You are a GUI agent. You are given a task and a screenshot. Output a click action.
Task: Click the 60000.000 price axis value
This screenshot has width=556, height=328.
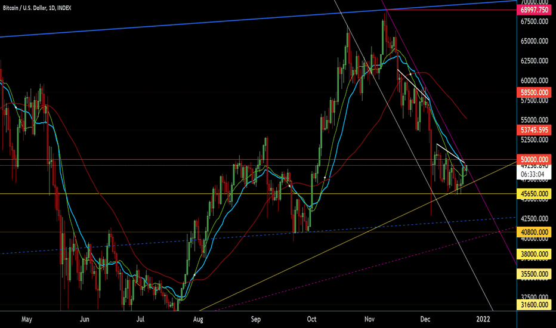(535, 81)
